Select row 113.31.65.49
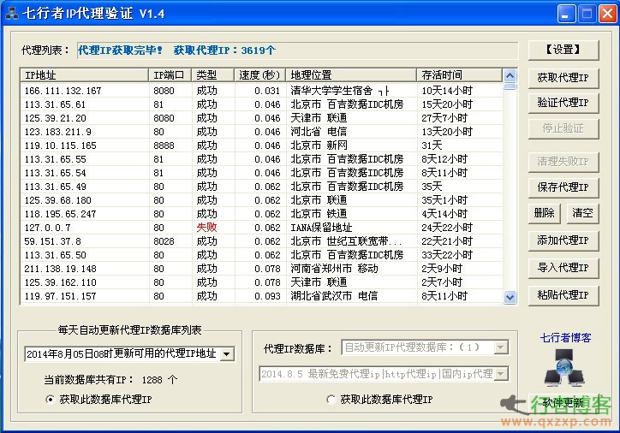The height and width of the screenshot is (433, 620). tap(261, 187)
